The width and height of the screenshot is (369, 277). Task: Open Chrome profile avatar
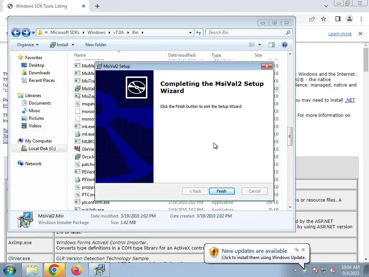pyautogui.click(x=350, y=19)
